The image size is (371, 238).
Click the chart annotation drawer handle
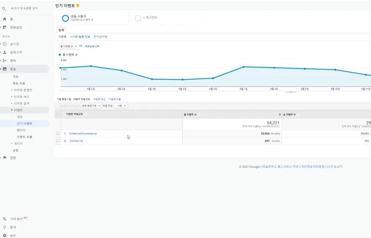pos(291,92)
